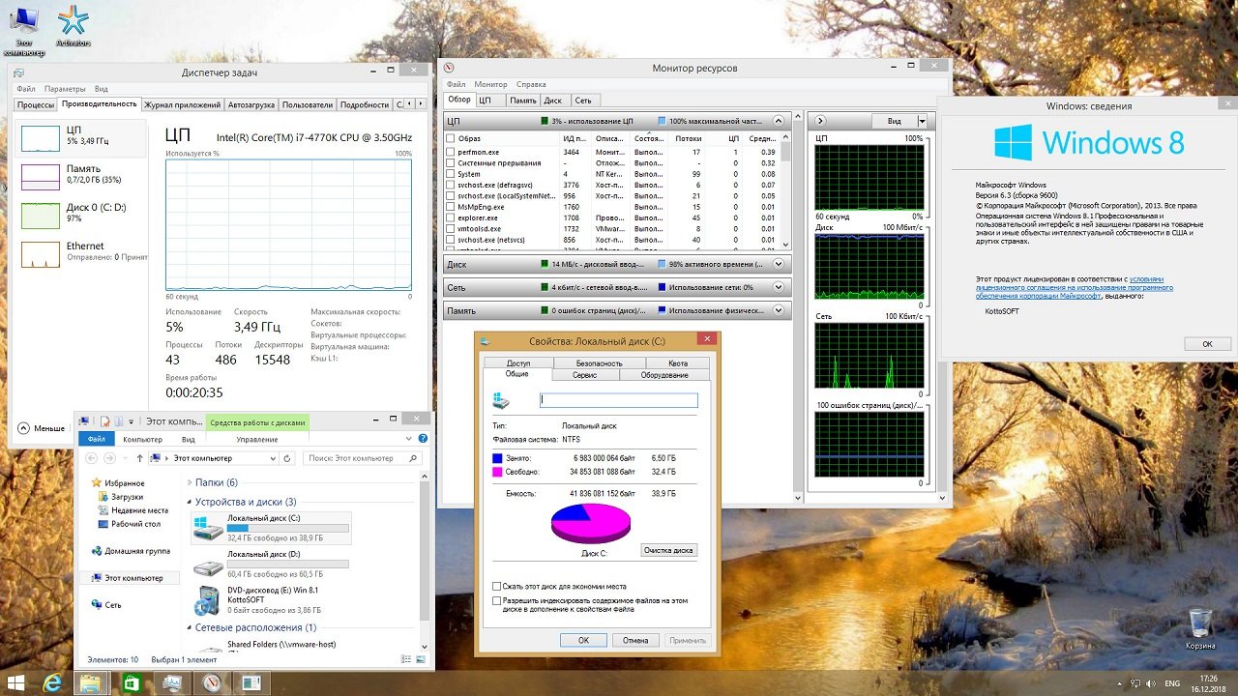Click the refresh icon in Explorer address bar
Viewport: 1238px width, 696px height.
pos(287,458)
